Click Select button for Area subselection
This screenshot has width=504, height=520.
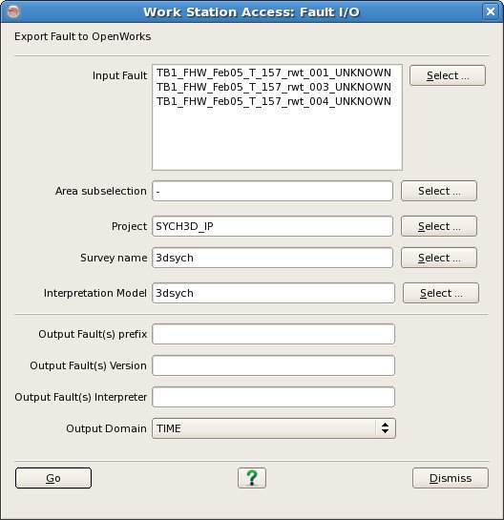tap(439, 191)
